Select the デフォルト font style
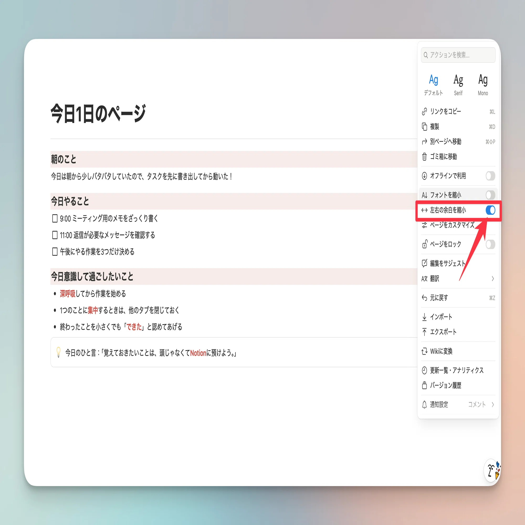 point(433,85)
